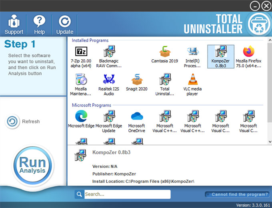This screenshot has height=208, width=272.
Task: Select the Microsoft OneDrive program
Action: tap(137, 121)
